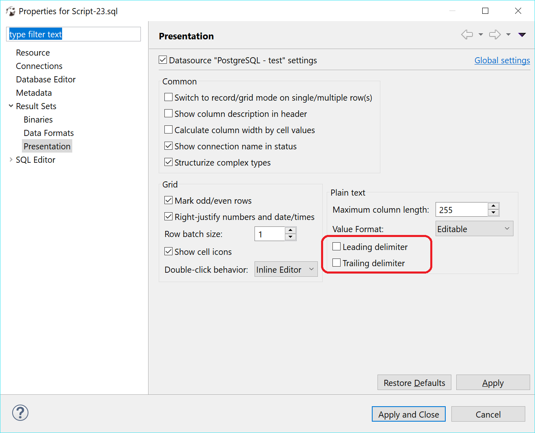This screenshot has width=535, height=433.
Task: Open the Global settings link
Action: point(502,60)
